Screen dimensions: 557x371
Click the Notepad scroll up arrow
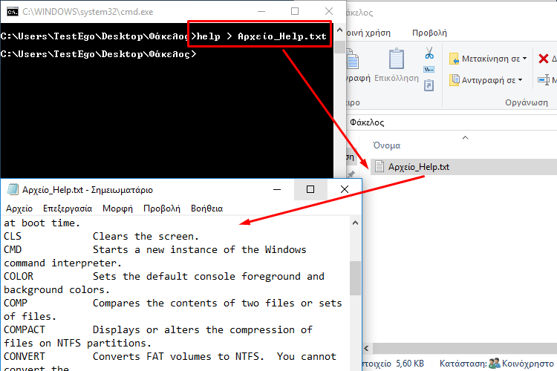point(355,223)
